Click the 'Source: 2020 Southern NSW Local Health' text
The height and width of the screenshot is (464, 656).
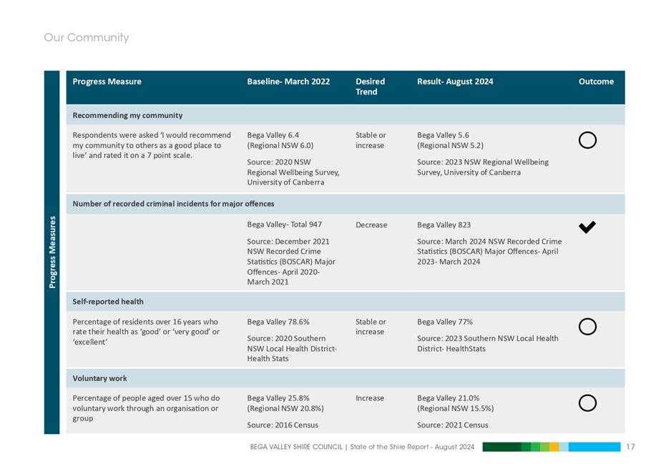point(292,349)
